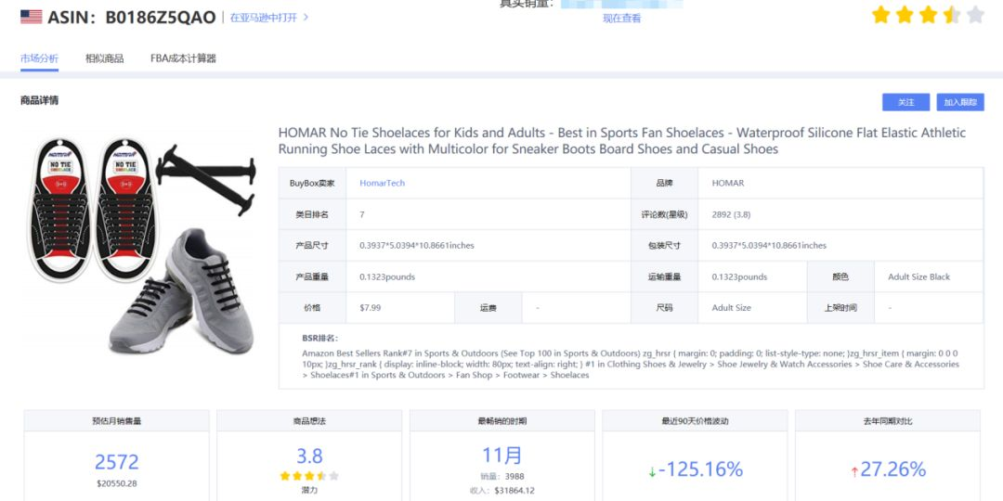Click the blue 关注 button
Image resolution: width=1003 pixels, height=501 pixels.
pyautogui.click(x=905, y=102)
